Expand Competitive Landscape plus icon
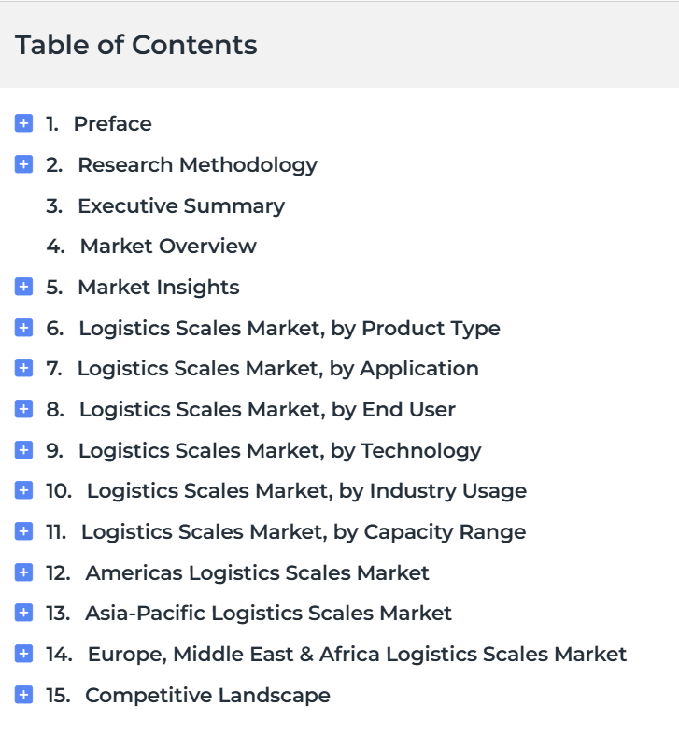Viewport: 679px width, 734px height. click(23, 695)
